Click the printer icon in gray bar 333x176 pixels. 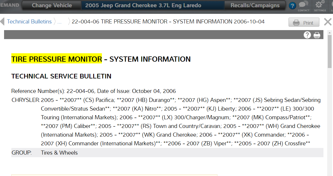pos(317,35)
